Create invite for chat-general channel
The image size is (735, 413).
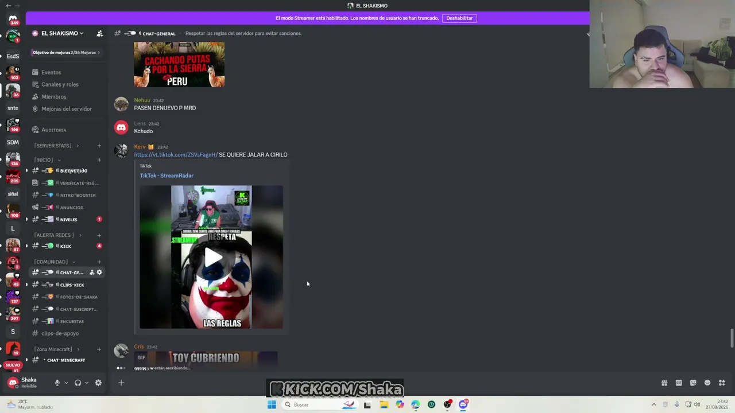tap(92, 272)
